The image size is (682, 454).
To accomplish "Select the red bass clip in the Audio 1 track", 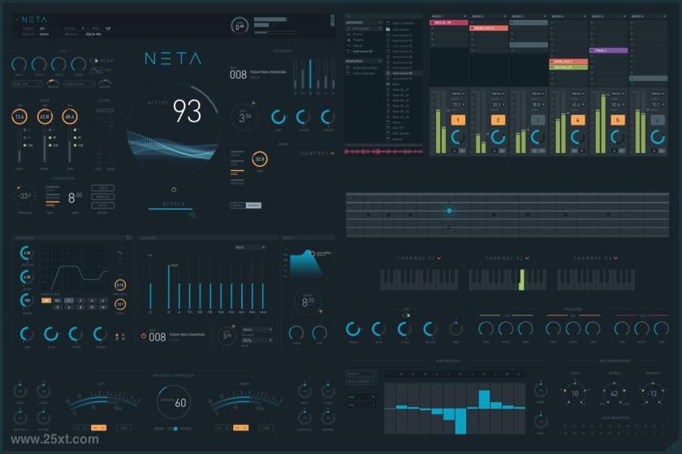I will (448, 23).
